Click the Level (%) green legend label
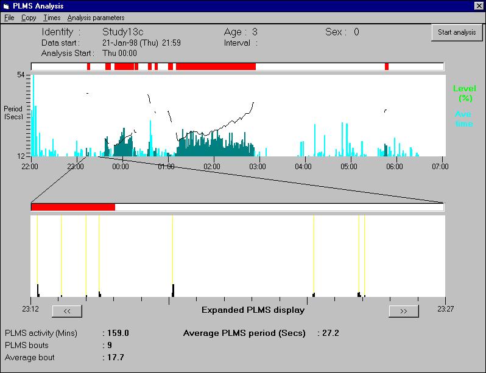The image size is (486, 373). [x=464, y=93]
